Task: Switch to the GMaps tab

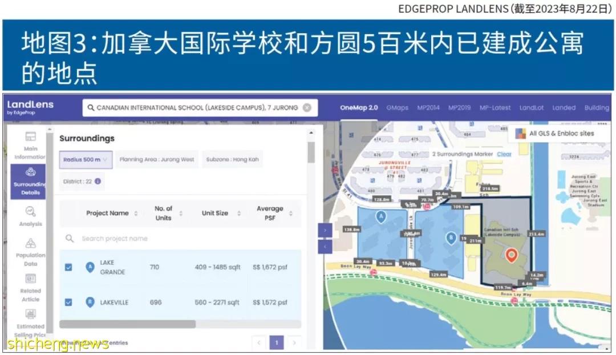Action: tap(397, 108)
